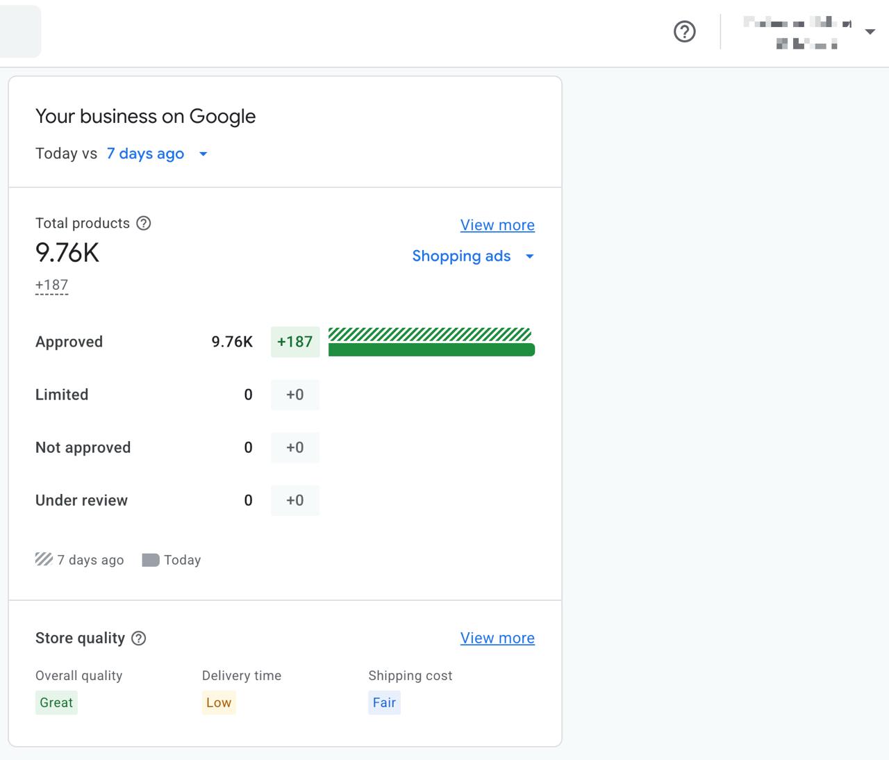Click the gray Today legend icon
889x760 pixels.
coord(150,560)
